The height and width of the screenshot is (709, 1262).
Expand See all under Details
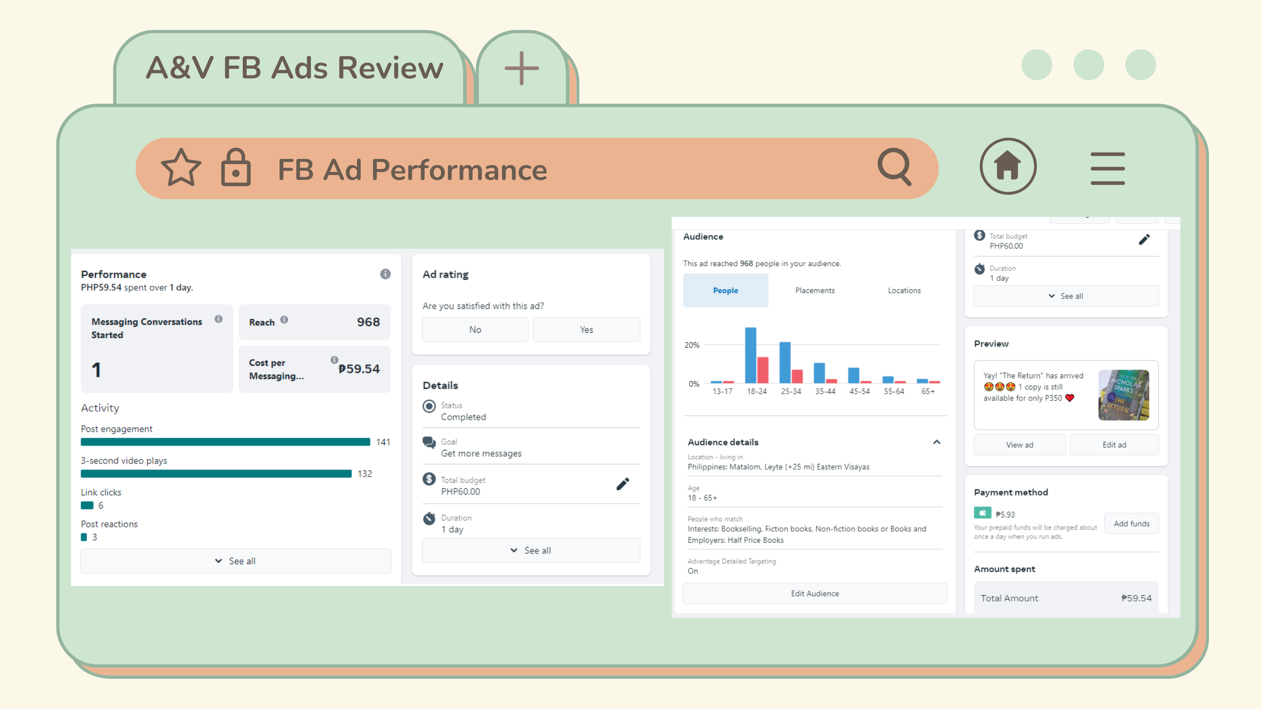(x=531, y=550)
